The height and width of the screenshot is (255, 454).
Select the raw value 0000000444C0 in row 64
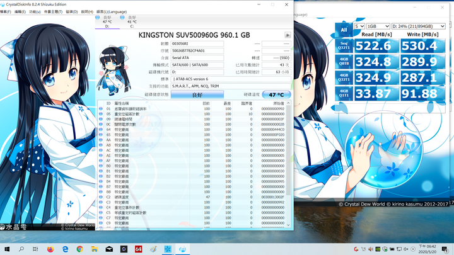[273, 130]
